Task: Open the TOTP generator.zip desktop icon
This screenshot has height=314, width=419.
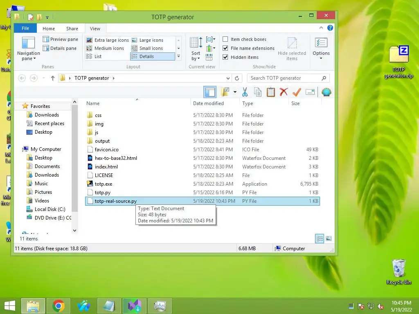Action: (399, 62)
